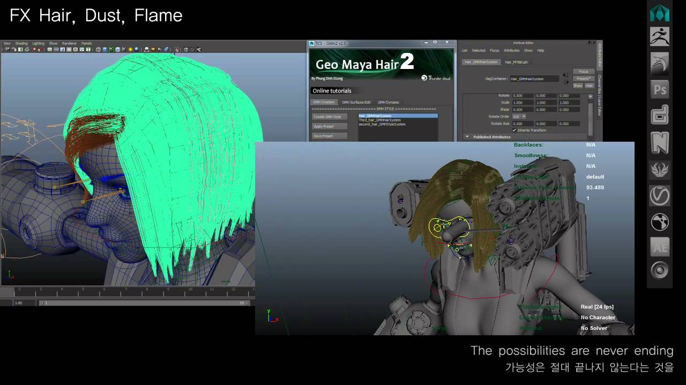Open the Channel Box / Layer Editor side tab

click(599, 95)
